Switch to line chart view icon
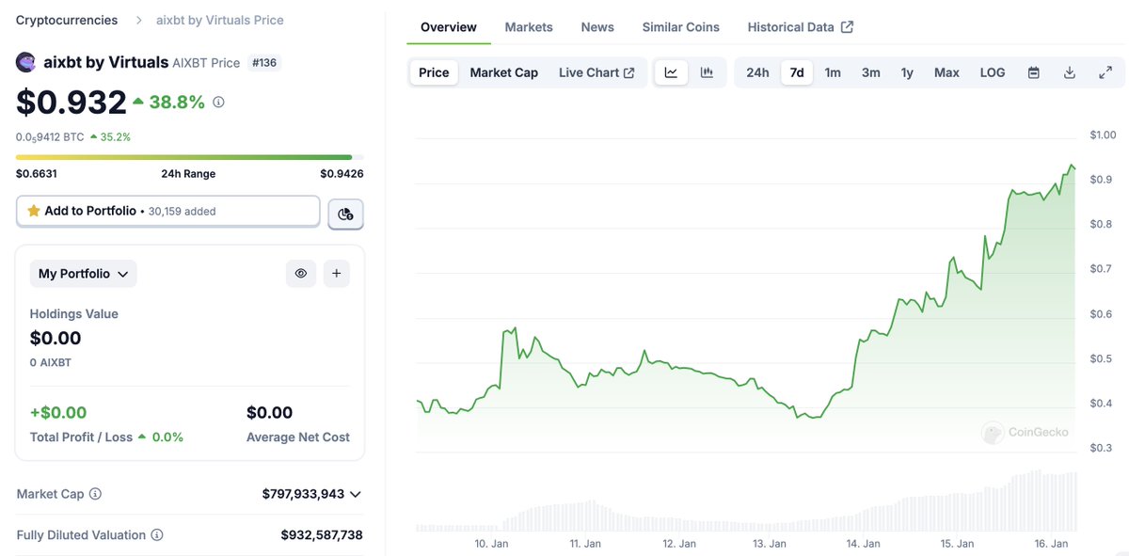 tap(671, 72)
